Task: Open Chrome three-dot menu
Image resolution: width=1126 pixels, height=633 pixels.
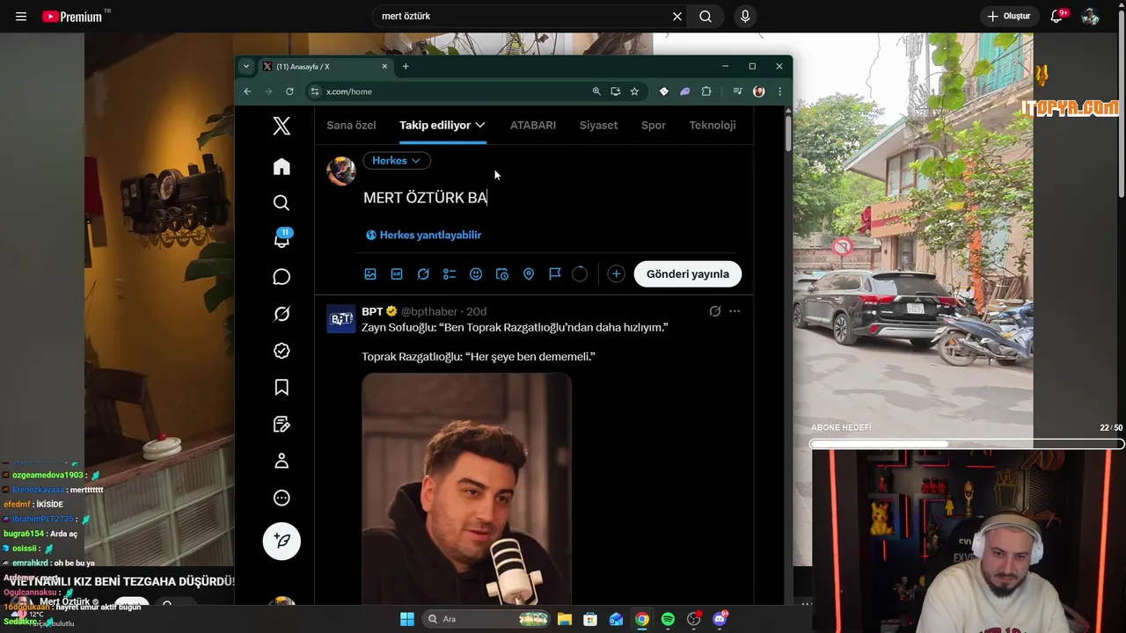Action: (779, 91)
